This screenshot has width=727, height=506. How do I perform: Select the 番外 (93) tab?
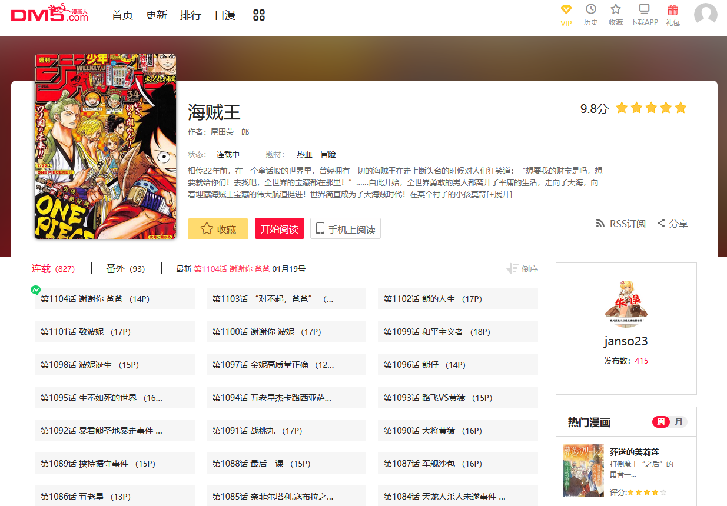coord(125,269)
